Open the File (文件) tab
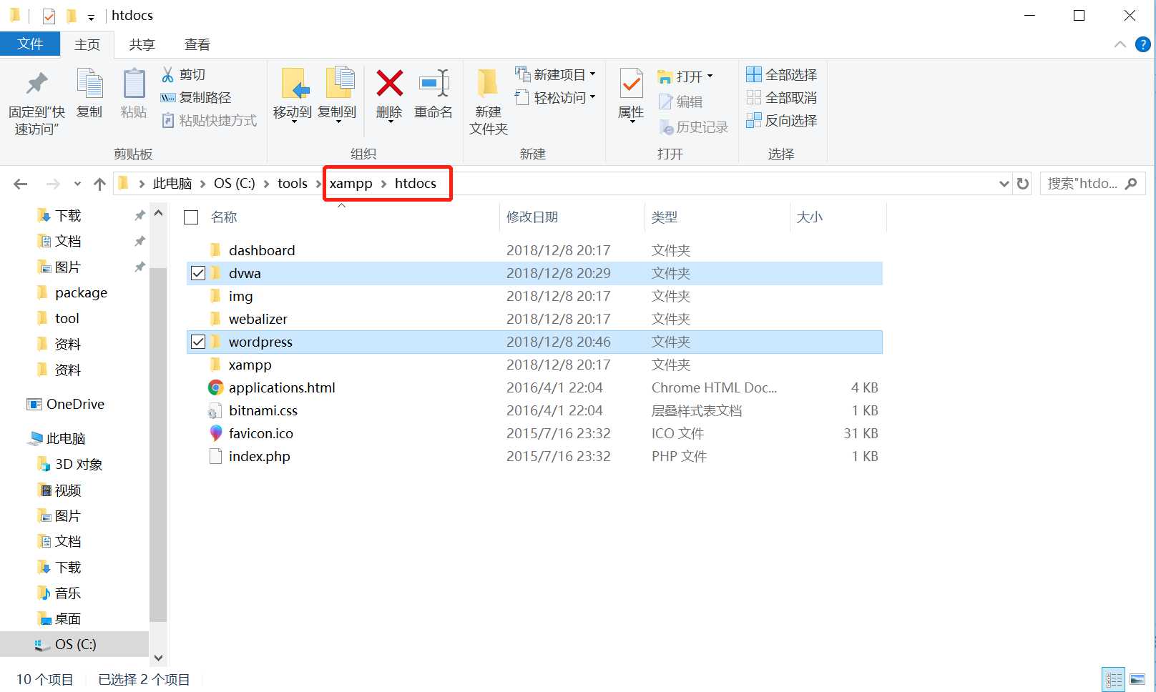This screenshot has width=1156, height=692. tap(30, 44)
